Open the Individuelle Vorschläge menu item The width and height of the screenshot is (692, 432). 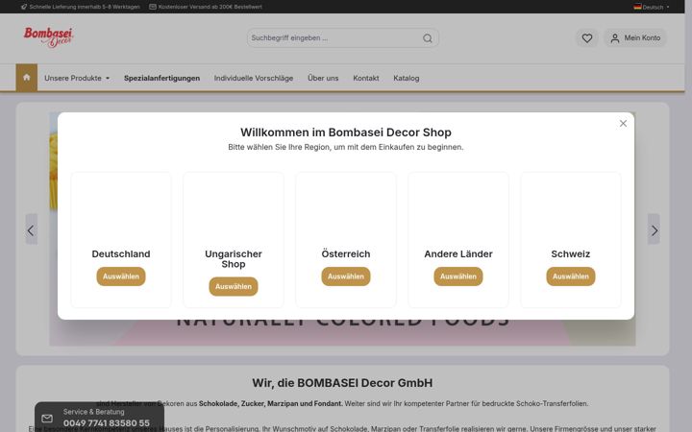click(x=254, y=78)
